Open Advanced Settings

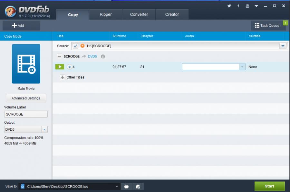pyautogui.click(x=26, y=98)
